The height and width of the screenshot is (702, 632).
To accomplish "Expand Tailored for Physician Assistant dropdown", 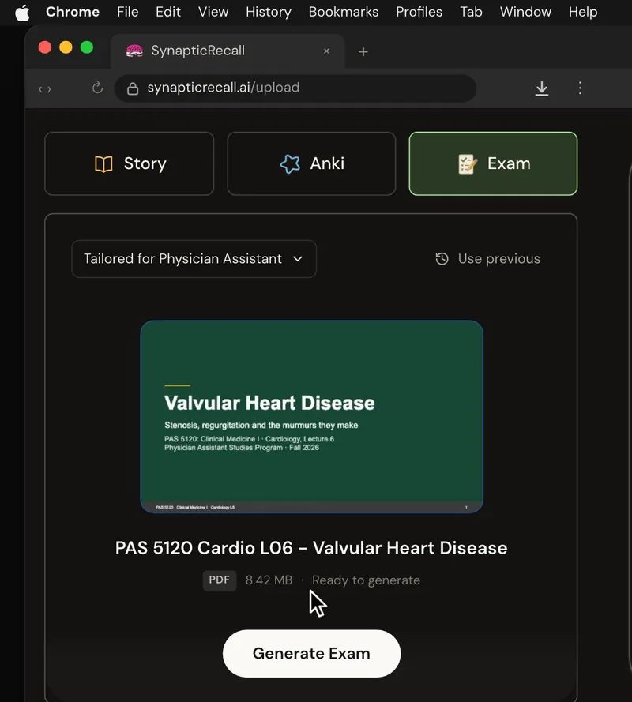I will click(194, 259).
